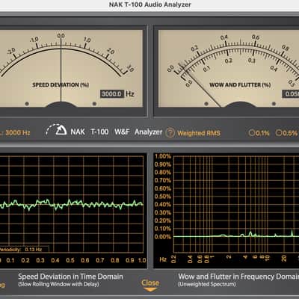
Task: Click the orange down arrow beneath Close
Action: [x=150, y=289]
